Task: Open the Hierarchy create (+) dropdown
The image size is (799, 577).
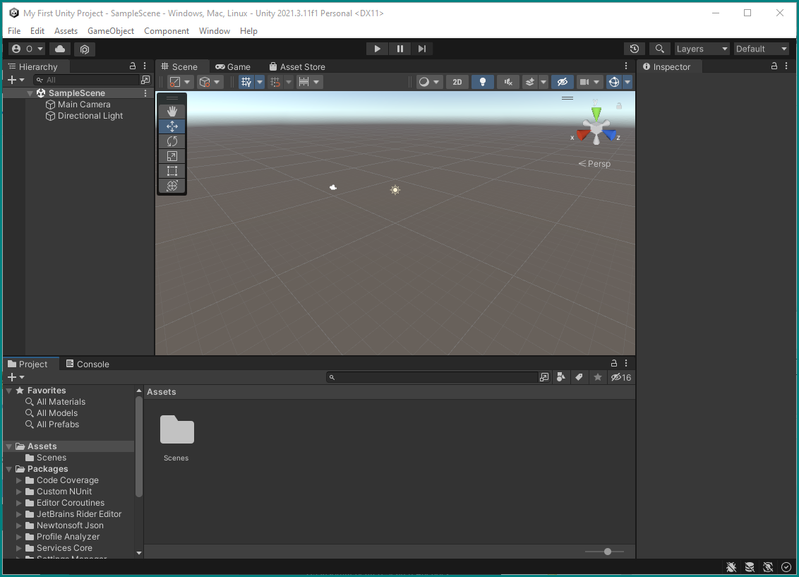Action: click(16, 80)
